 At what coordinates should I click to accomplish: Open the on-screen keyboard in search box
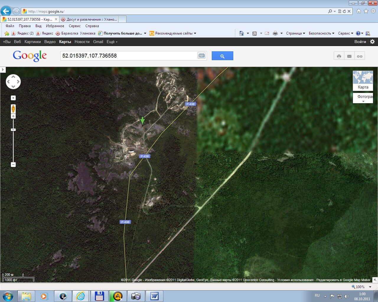point(201,55)
